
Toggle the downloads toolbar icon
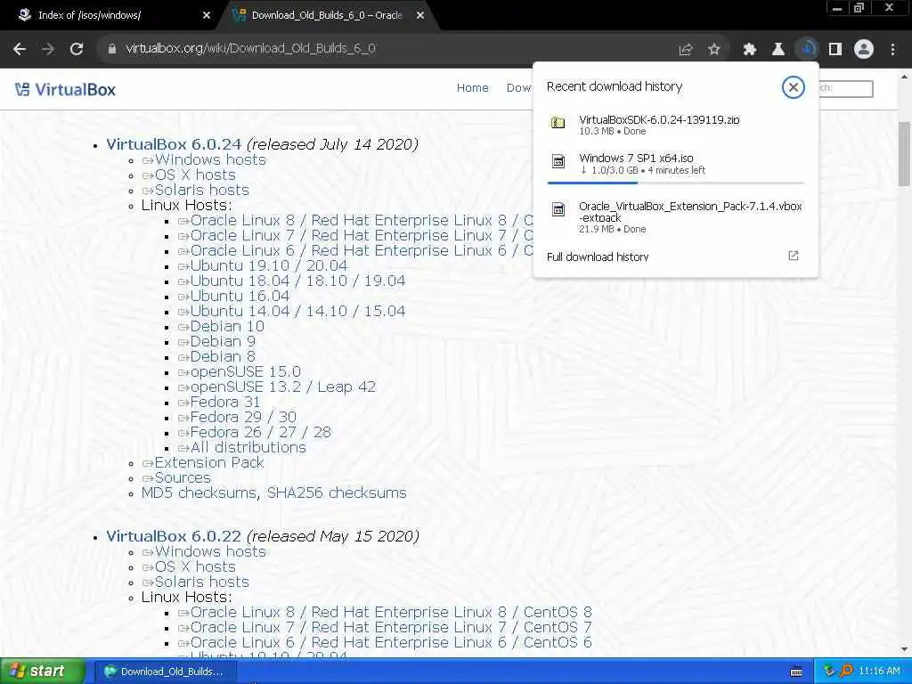tap(807, 50)
